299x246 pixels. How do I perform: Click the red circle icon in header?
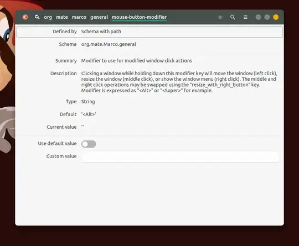(x=25, y=17)
